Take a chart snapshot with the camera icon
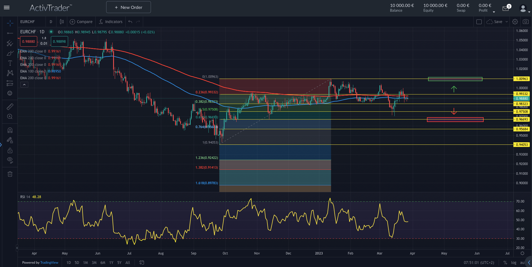 coord(525,21)
